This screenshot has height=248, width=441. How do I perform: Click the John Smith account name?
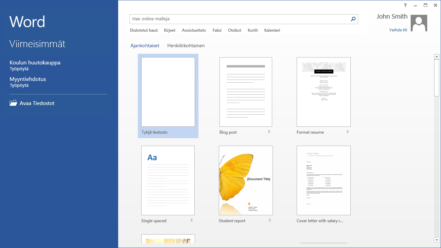392,16
